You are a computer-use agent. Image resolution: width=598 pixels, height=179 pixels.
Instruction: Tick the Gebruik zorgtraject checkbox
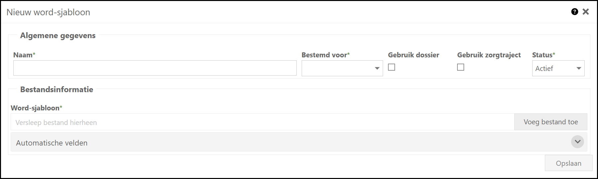point(460,67)
